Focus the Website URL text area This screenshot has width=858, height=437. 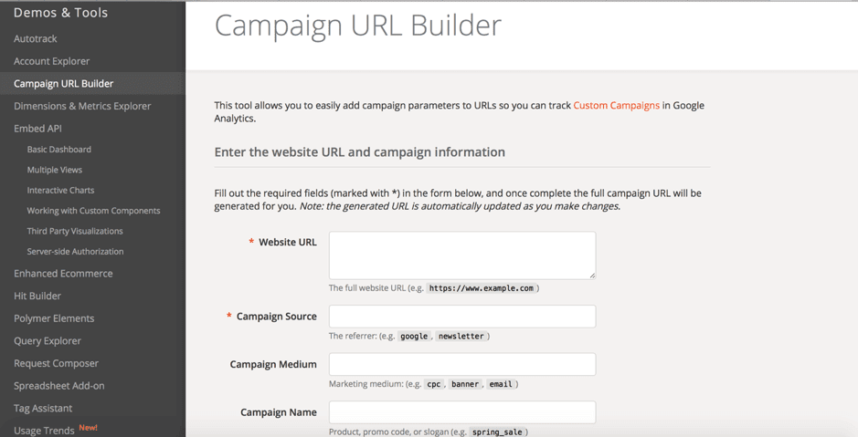point(461,255)
